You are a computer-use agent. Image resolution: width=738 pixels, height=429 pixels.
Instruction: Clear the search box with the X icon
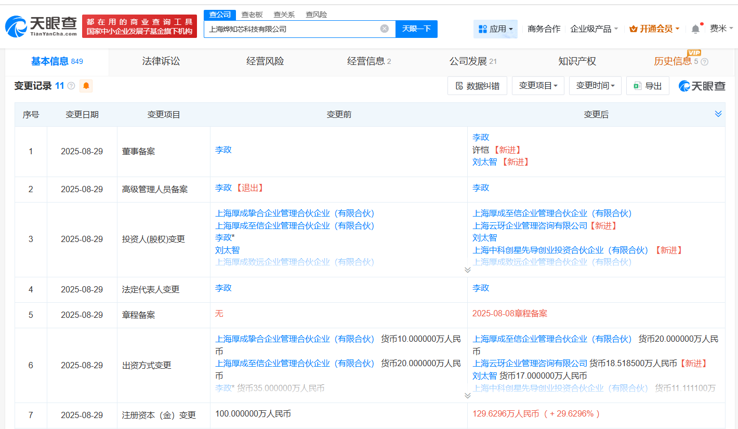click(x=384, y=29)
